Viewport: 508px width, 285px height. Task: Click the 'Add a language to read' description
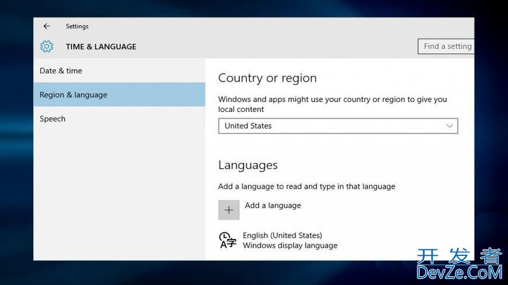[x=307, y=187]
